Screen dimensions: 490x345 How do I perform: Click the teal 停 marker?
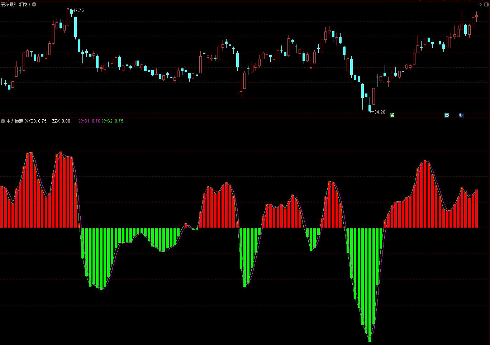tap(447, 115)
